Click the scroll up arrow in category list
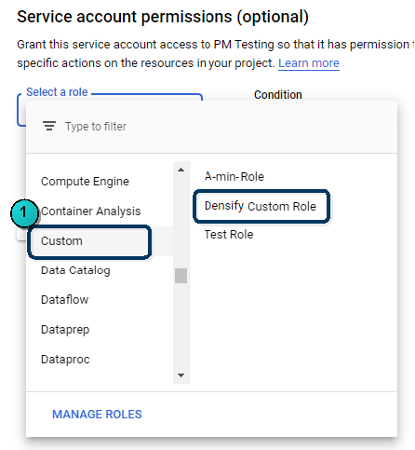Screen dimensions: 415x450 [x=181, y=170]
